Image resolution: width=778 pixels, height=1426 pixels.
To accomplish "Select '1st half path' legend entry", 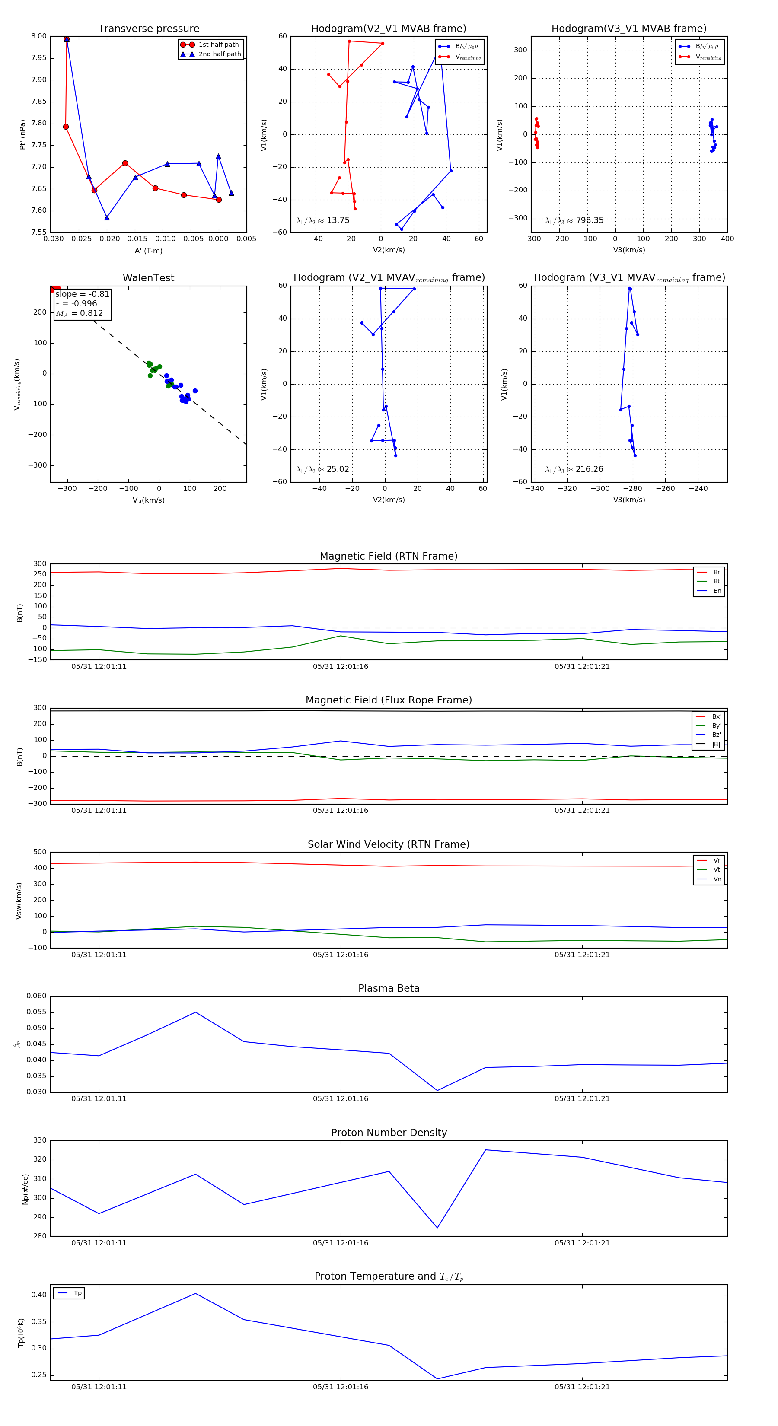I will click(210, 45).
